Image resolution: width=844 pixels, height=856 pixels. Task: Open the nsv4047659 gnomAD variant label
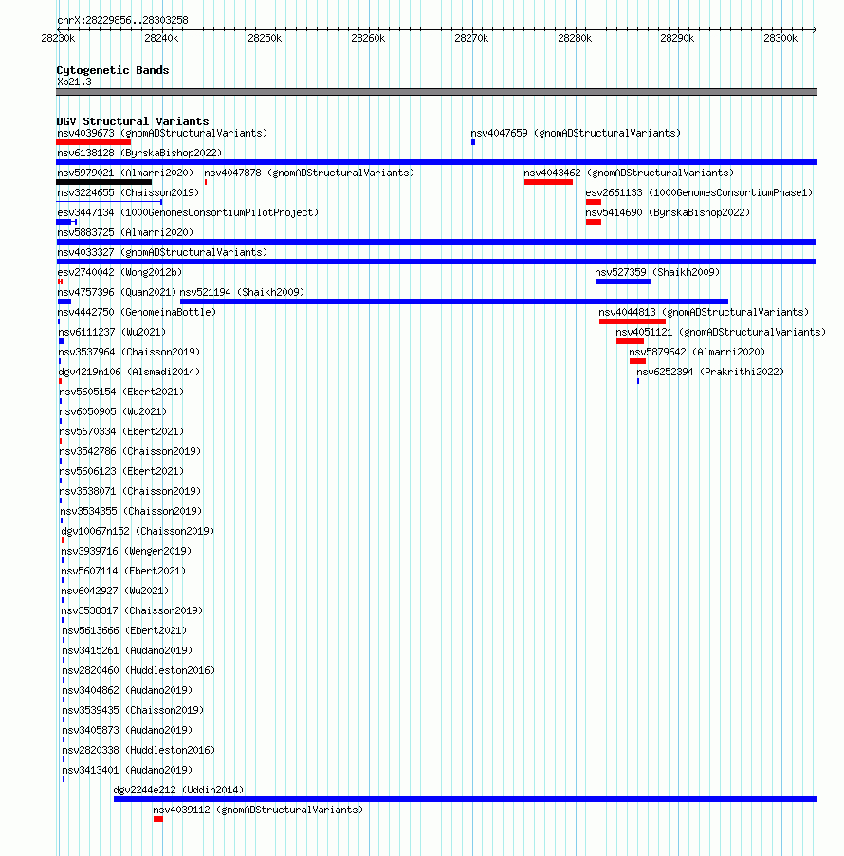coord(576,133)
